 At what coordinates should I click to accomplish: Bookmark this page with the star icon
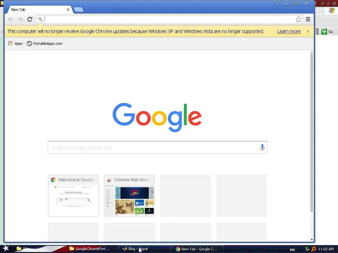click(298, 19)
